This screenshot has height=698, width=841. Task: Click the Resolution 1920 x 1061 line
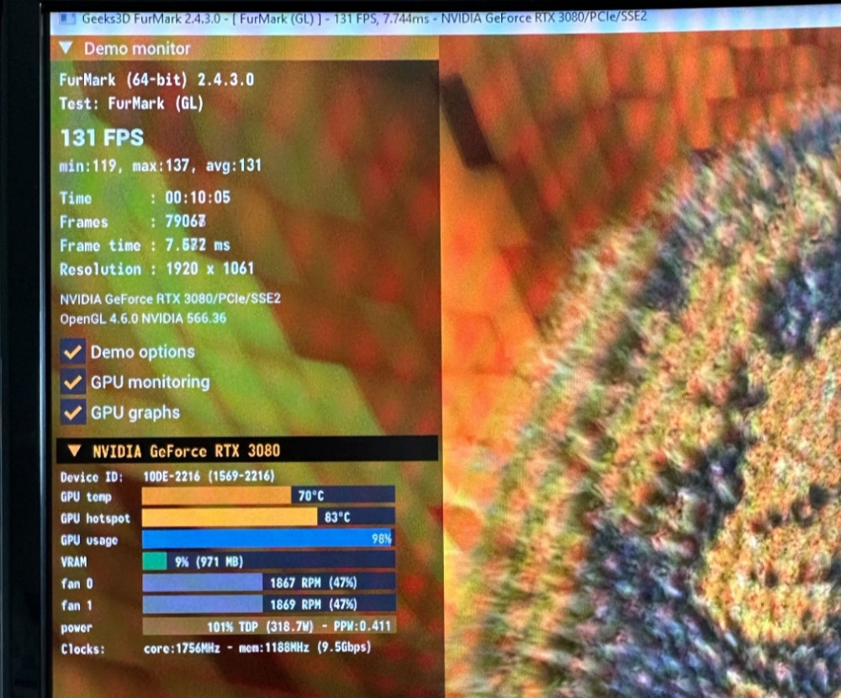click(x=156, y=269)
